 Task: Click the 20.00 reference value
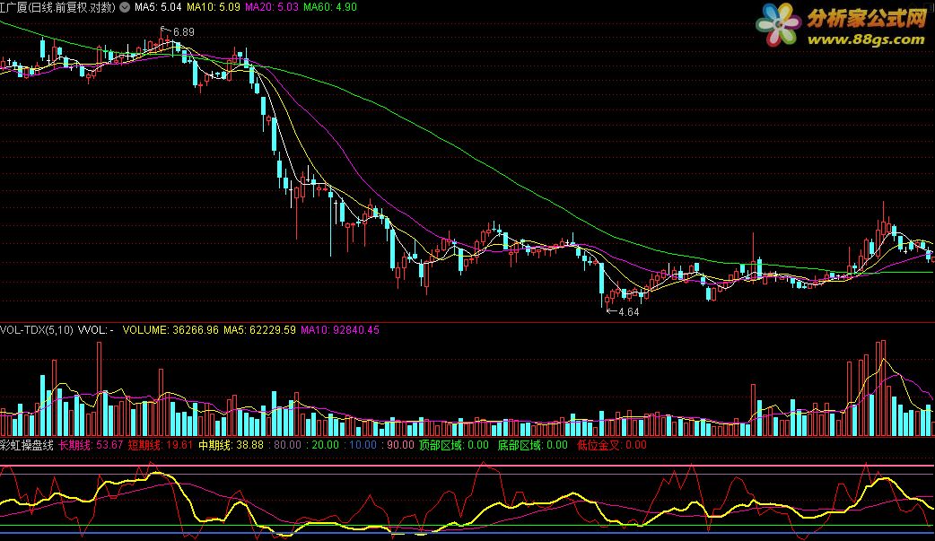click(x=326, y=445)
